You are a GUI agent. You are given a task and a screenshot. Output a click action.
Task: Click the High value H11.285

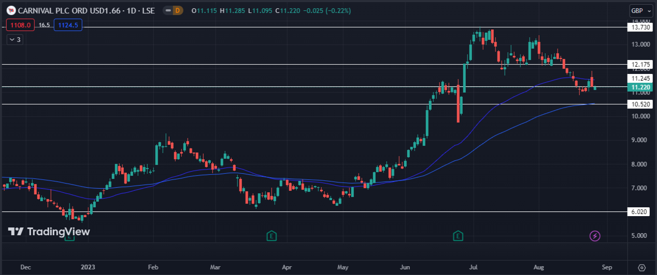232,11
